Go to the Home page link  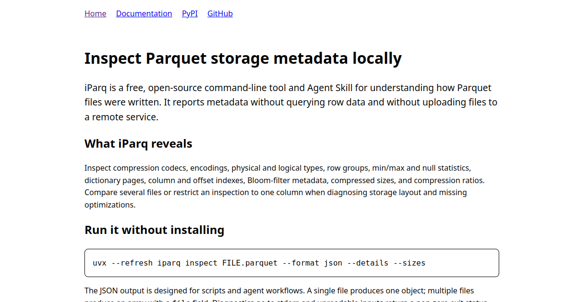pyautogui.click(x=95, y=13)
